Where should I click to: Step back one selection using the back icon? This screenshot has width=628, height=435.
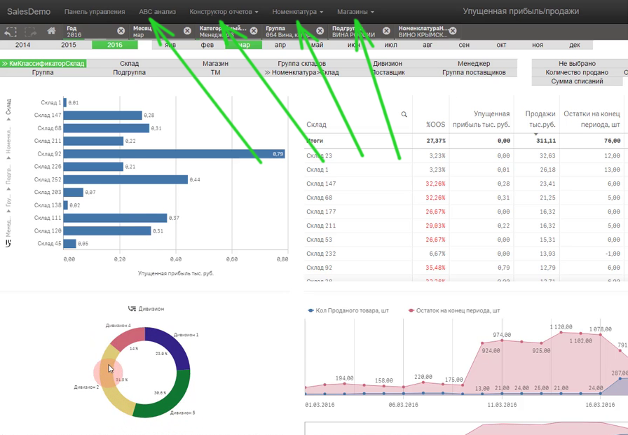pyautogui.click(x=11, y=32)
